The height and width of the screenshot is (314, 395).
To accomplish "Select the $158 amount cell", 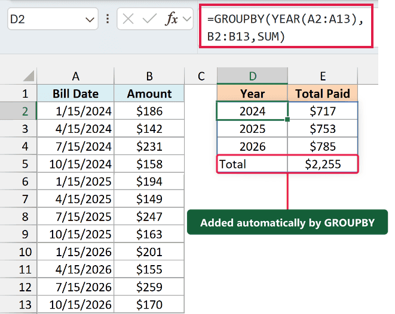I will pyautogui.click(x=149, y=164).
